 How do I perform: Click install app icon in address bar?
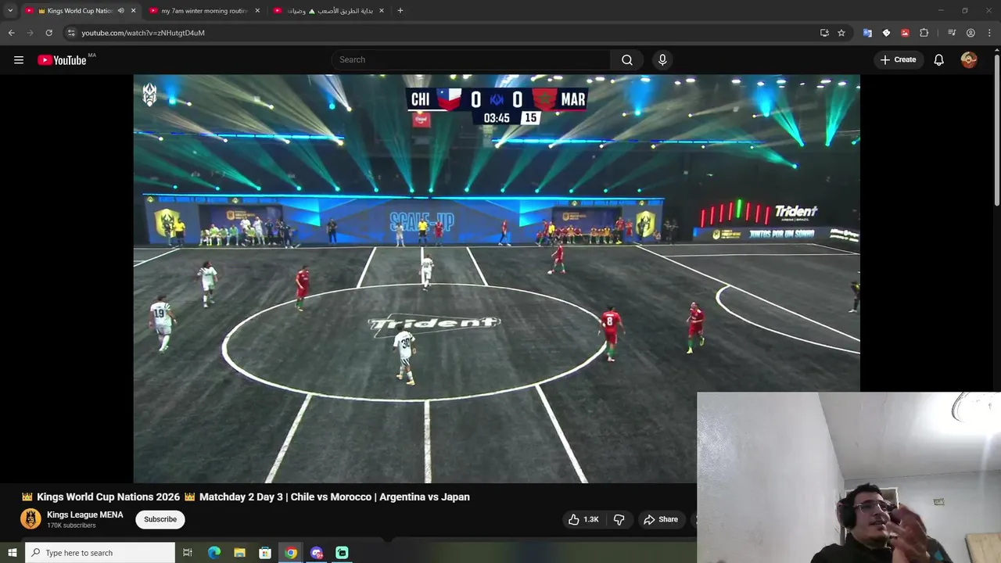pos(824,33)
